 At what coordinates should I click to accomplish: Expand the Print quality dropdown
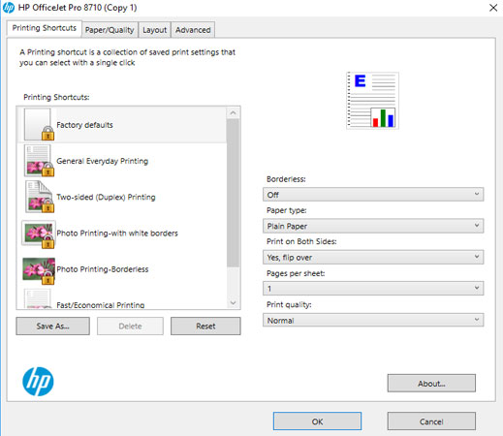[373, 320]
